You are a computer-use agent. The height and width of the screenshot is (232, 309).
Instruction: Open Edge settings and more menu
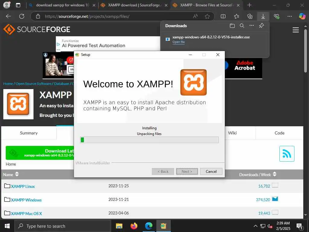pyautogui.click(x=289, y=16)
